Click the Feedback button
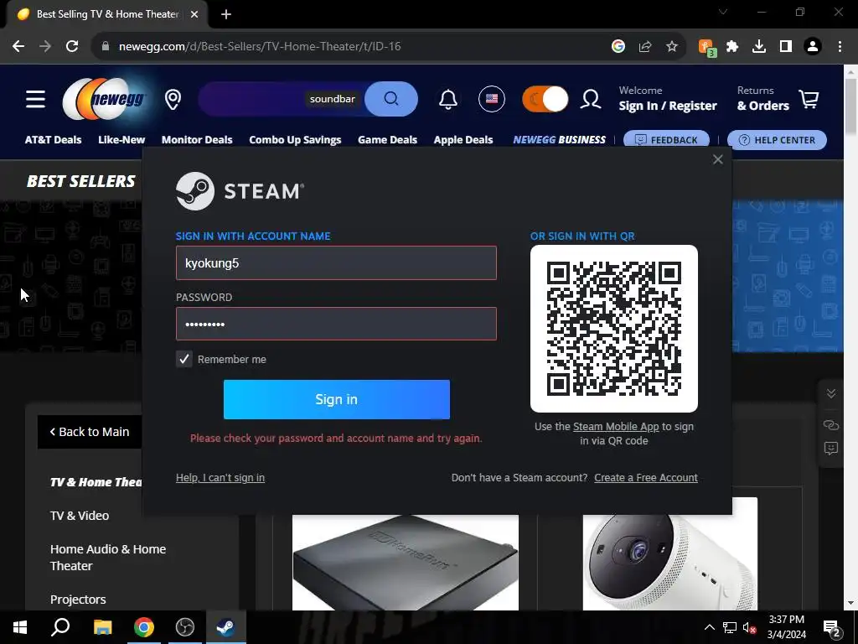The width and height of the screenshot is (858, 644). 666,140
